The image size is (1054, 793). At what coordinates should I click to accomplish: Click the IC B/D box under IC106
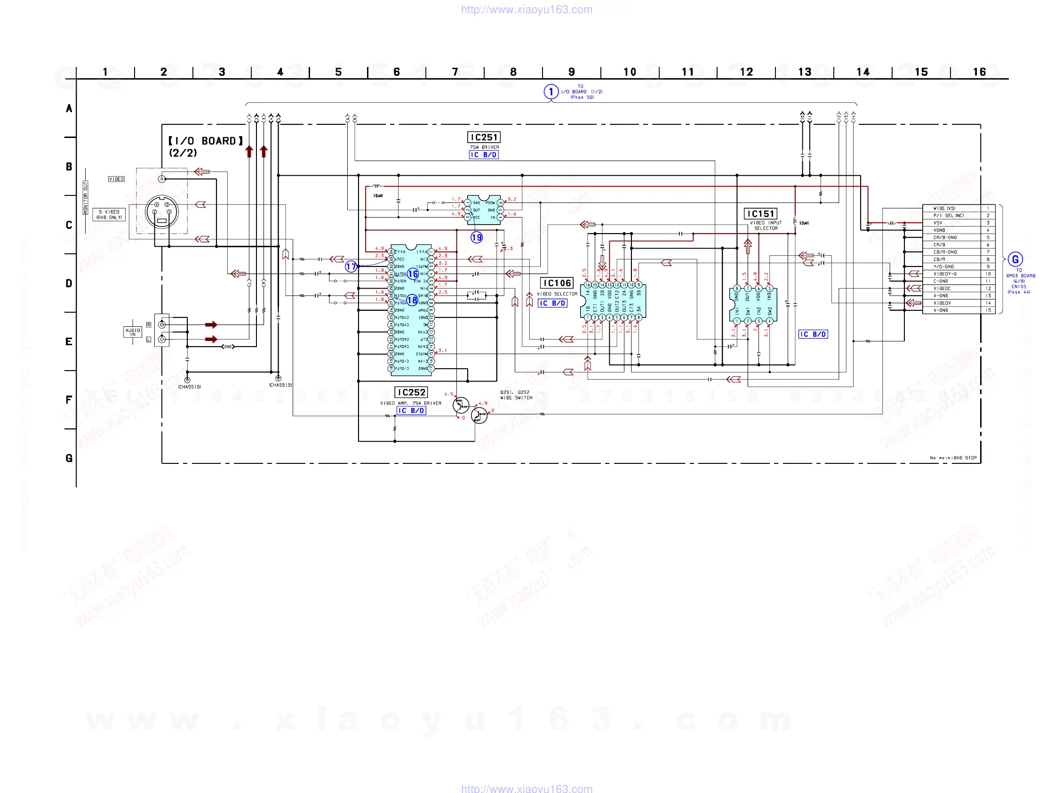(552, 303)
